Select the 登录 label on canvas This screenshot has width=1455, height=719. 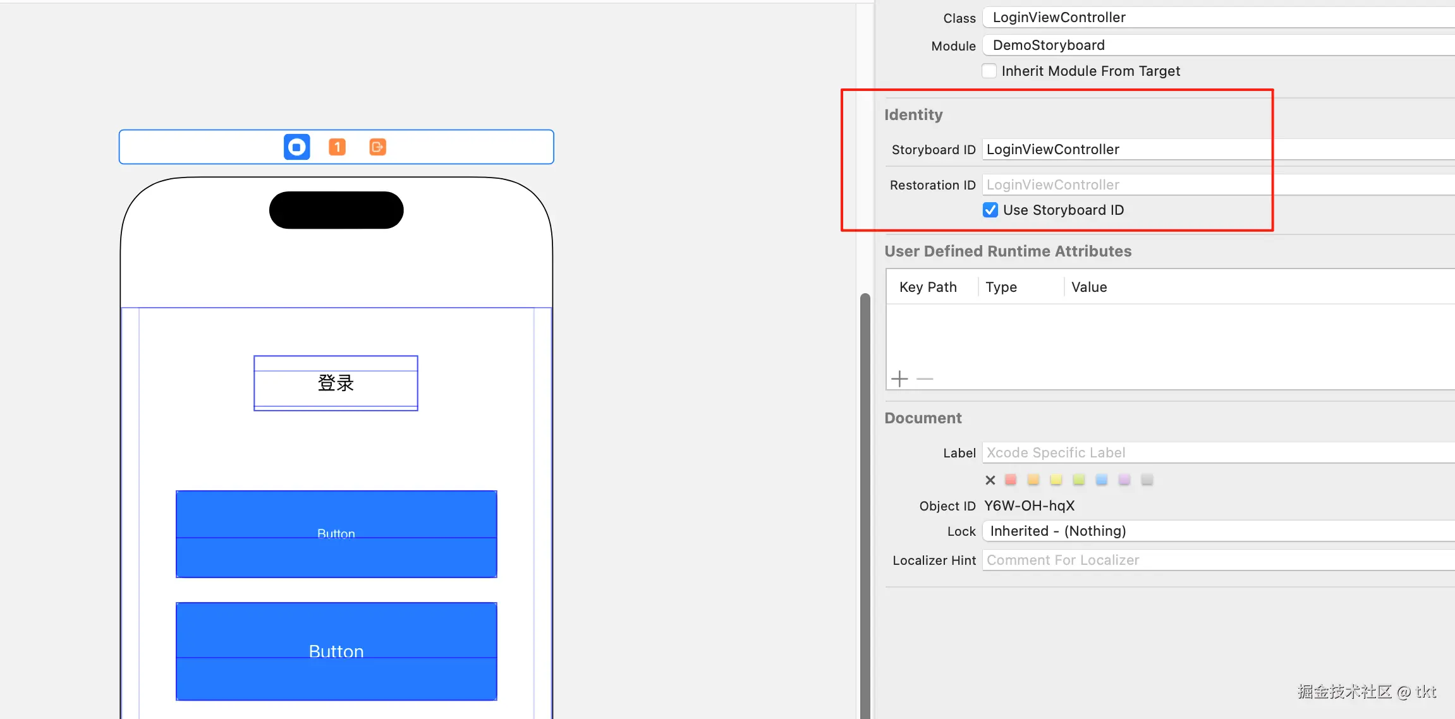coord(336,383)
